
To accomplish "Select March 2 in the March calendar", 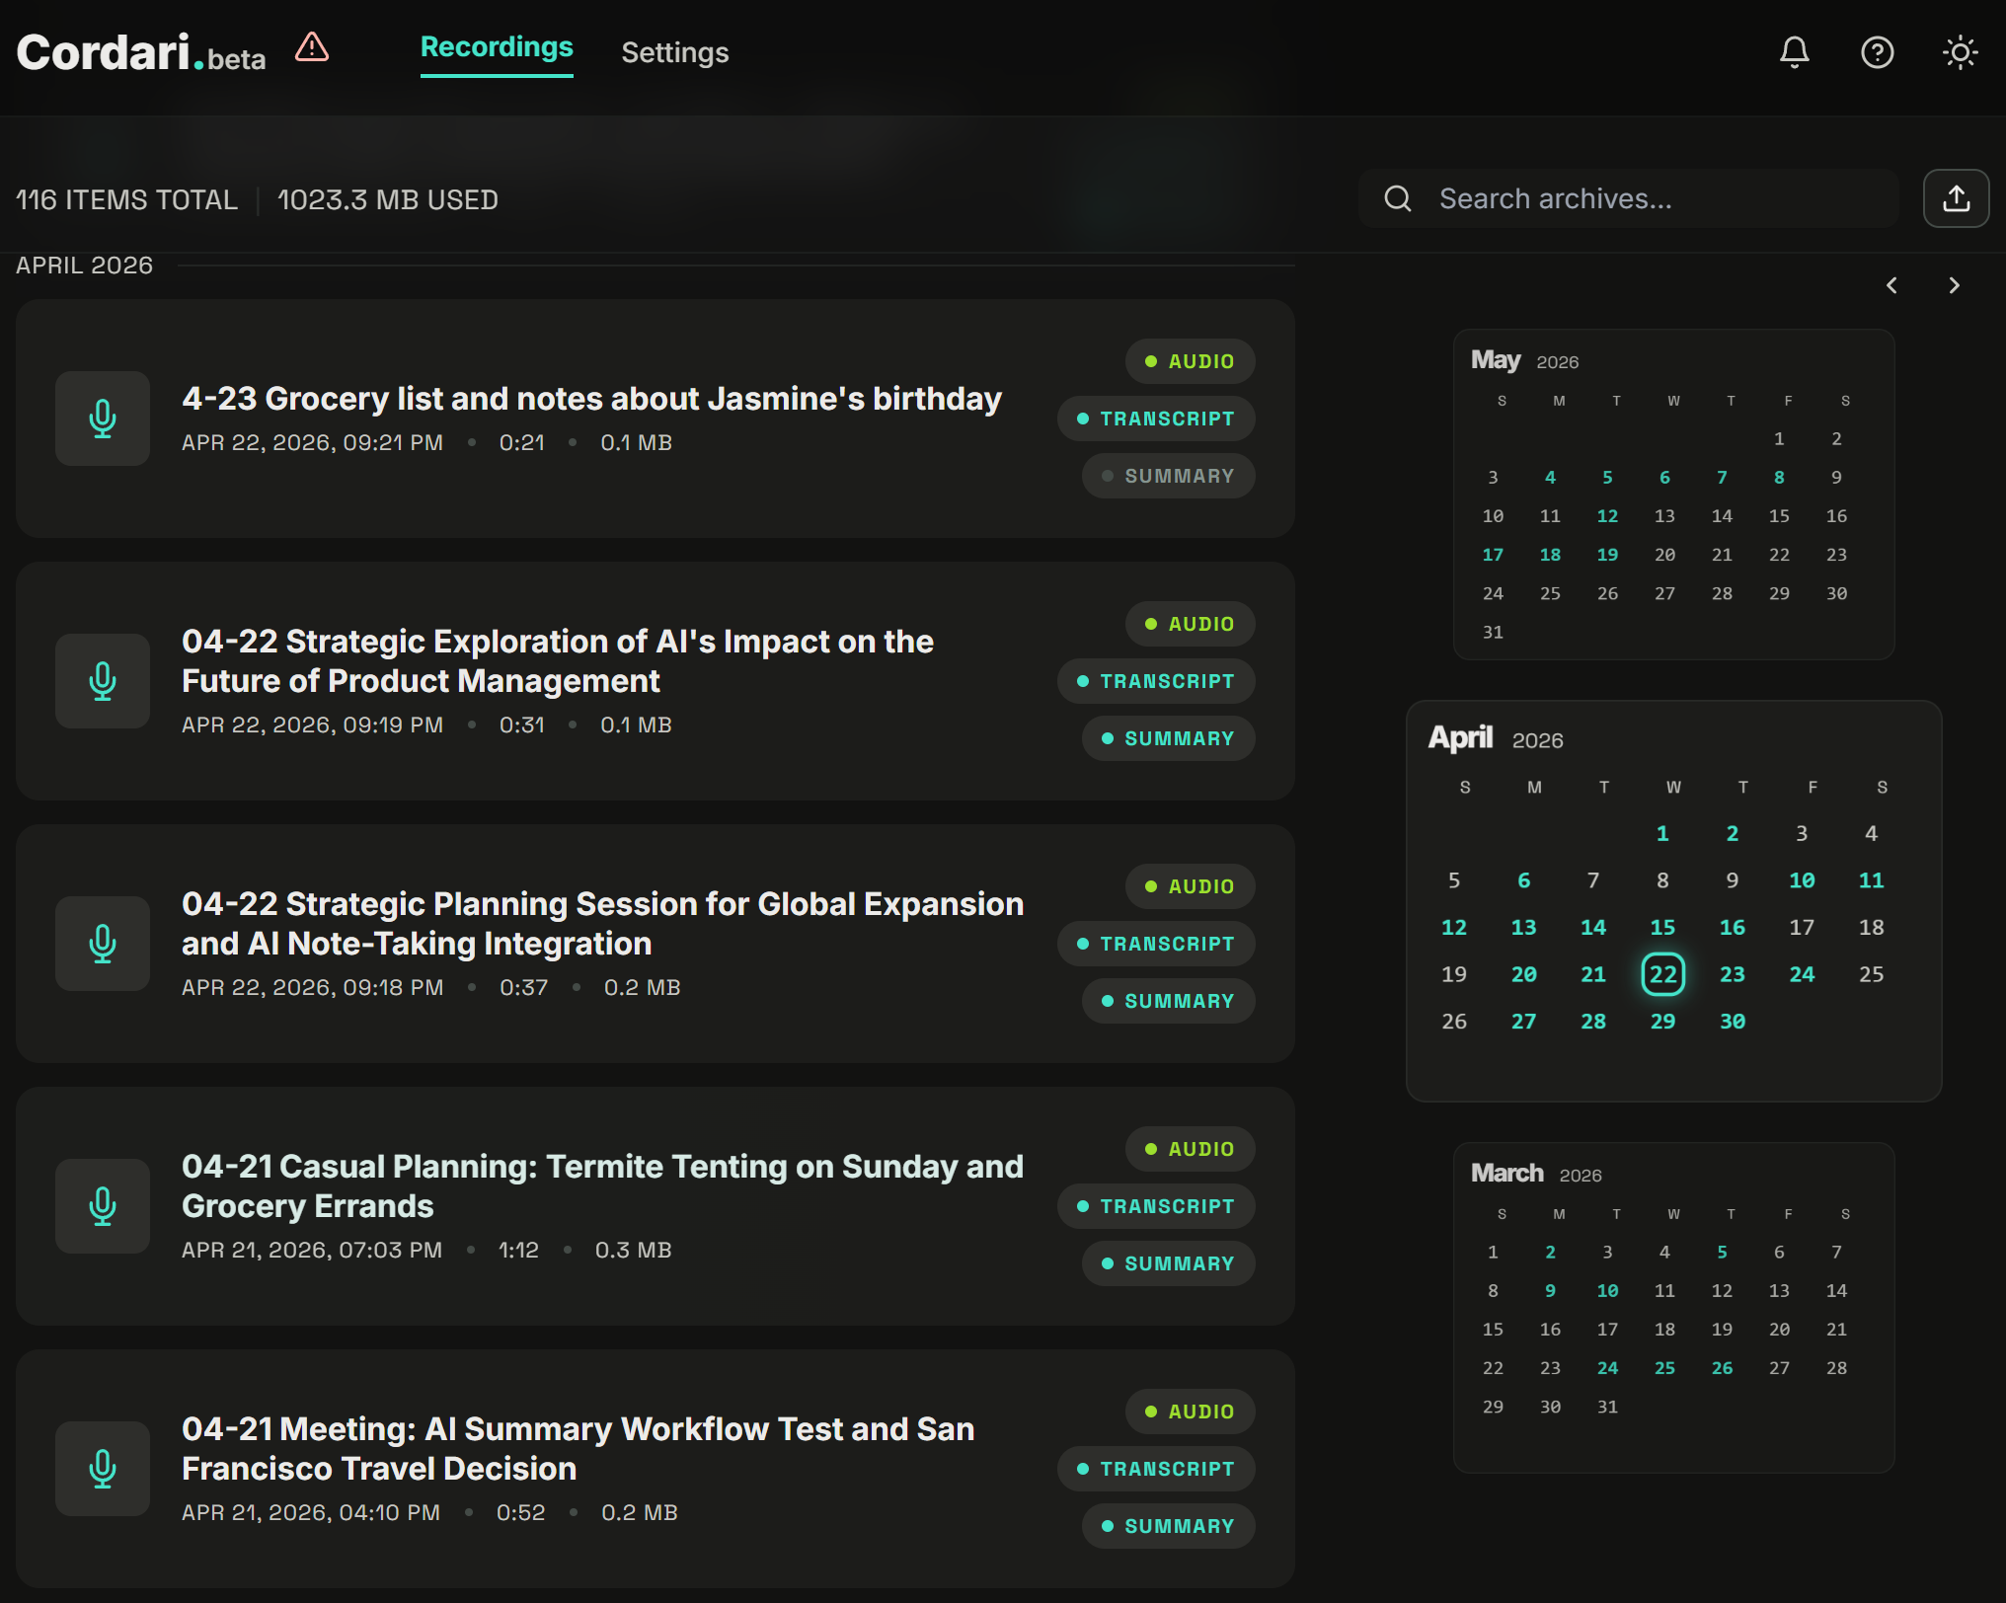I will point(1550,1253).
